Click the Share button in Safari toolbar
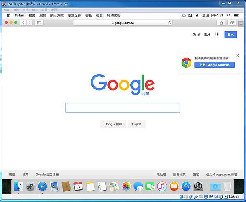The height and width of the screenshot is (202, 246). pos(221,23)
